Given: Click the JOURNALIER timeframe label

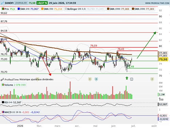Looking at the screenshot, I should click(21, 3).
